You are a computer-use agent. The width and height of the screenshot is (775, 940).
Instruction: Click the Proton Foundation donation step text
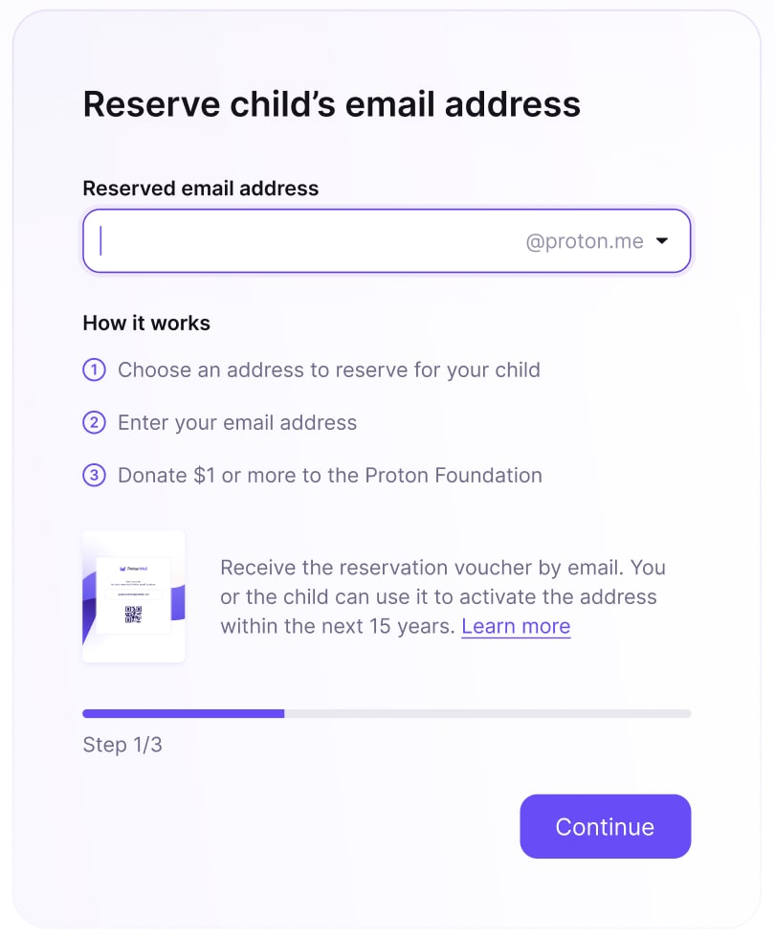328,475
